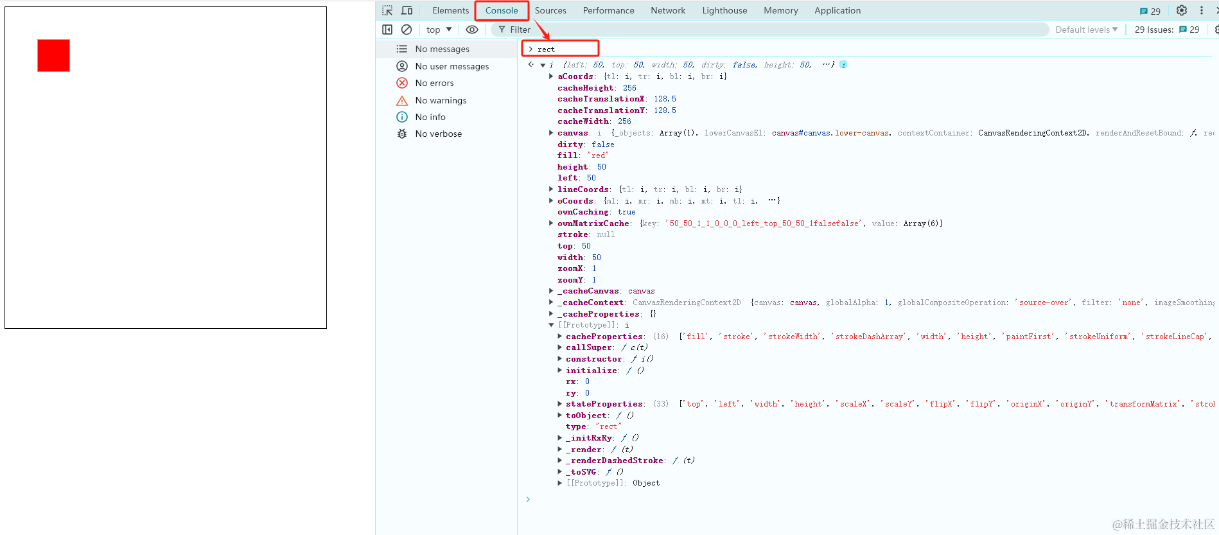The image size is (1219, 535).
Task: Click the info badge beside the object preview
Action: click(x=843, y=65)
